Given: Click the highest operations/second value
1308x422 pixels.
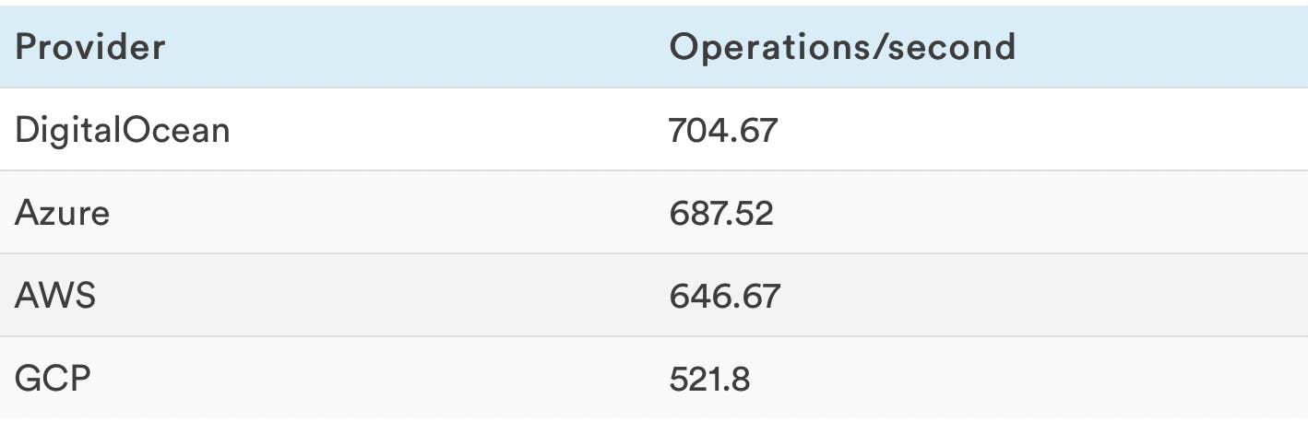Looking at the screenshot, I should click(x=723, y=130).
